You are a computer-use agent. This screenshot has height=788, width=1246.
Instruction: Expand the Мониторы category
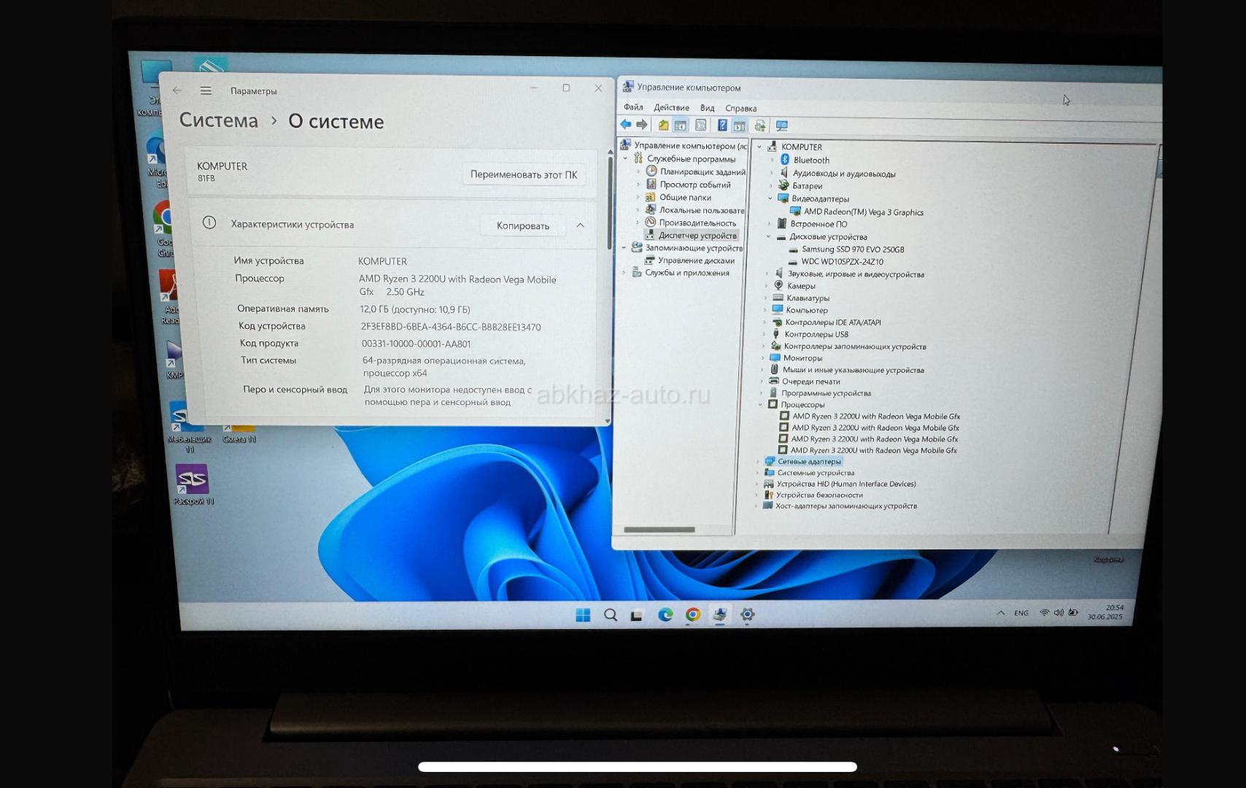763,358
